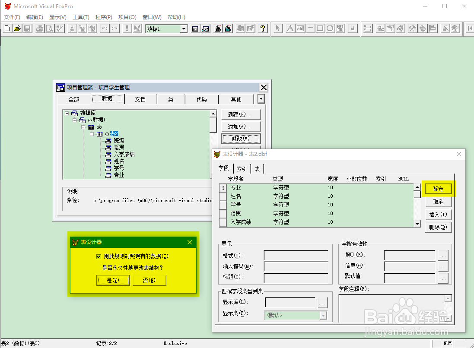Click the 取消 button in table designer
The height and width of the screenshot is (348, 474).
[x=438, y=202]
